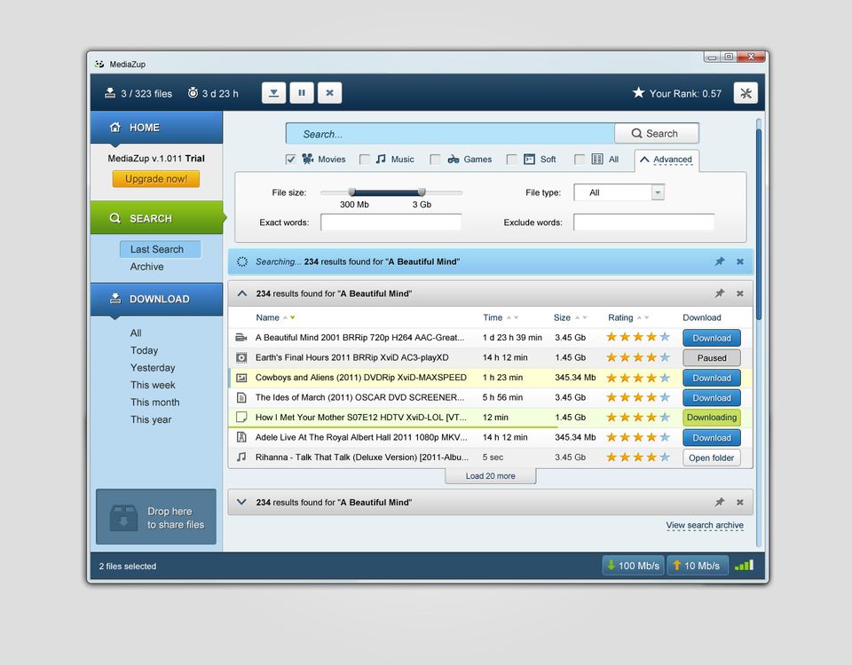Viewport: 852px width, 665px height.
Task: Click the download speed green arrow icon
Action: pyautogui.click(x=611, y=565)
